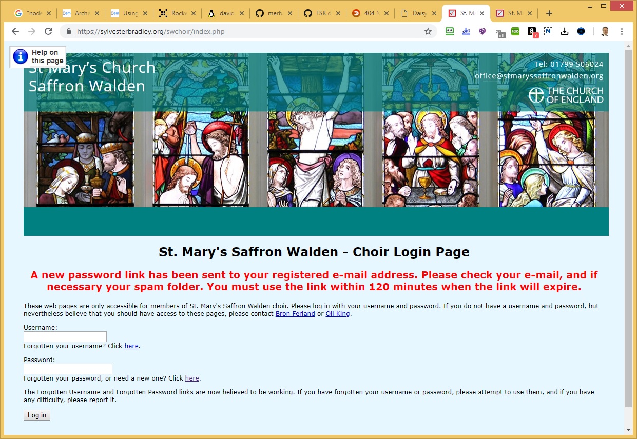Close the '404 N' tab
Screen dimensions: 637x439
click(x=386, y=13)
